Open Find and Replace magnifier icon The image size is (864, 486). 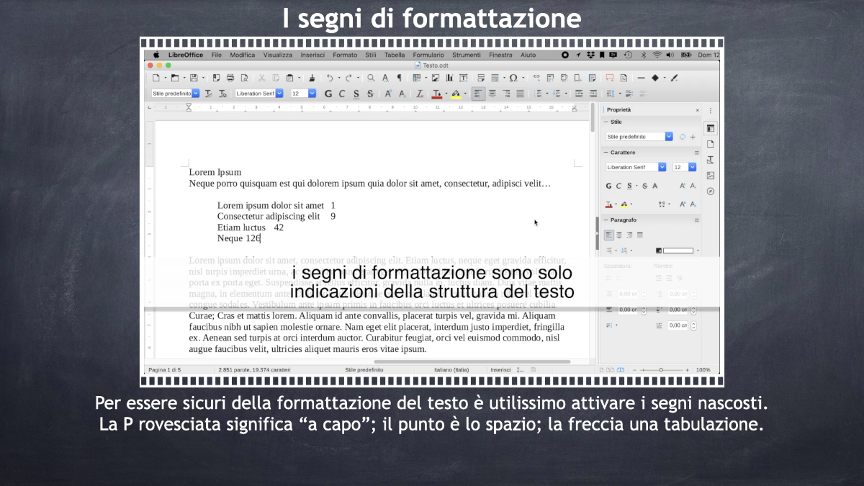click(x=371, y=78)
